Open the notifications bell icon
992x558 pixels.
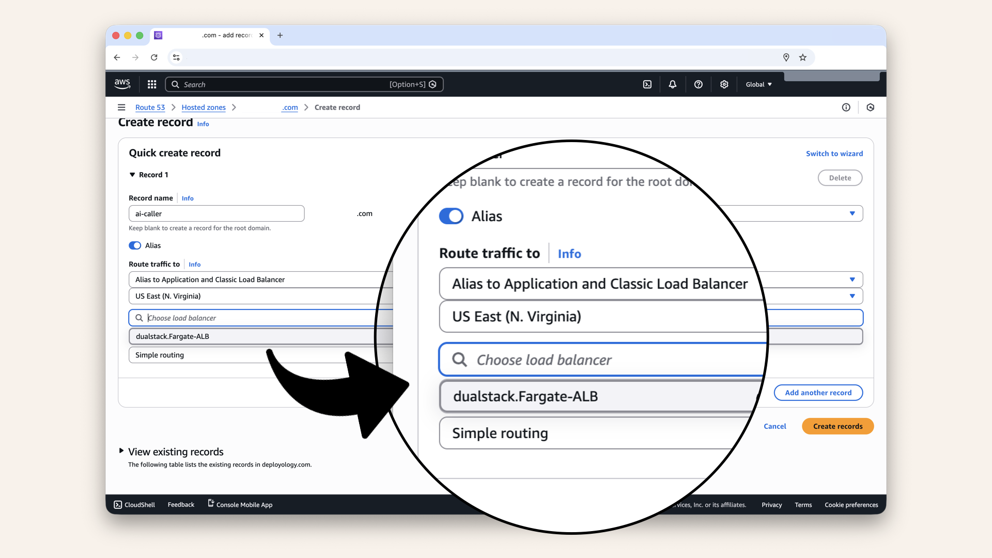[x=672, y=84]
